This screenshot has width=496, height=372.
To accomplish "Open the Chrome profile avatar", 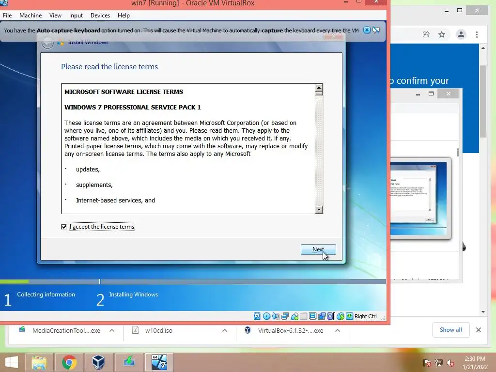I will (x=461, y=34).
